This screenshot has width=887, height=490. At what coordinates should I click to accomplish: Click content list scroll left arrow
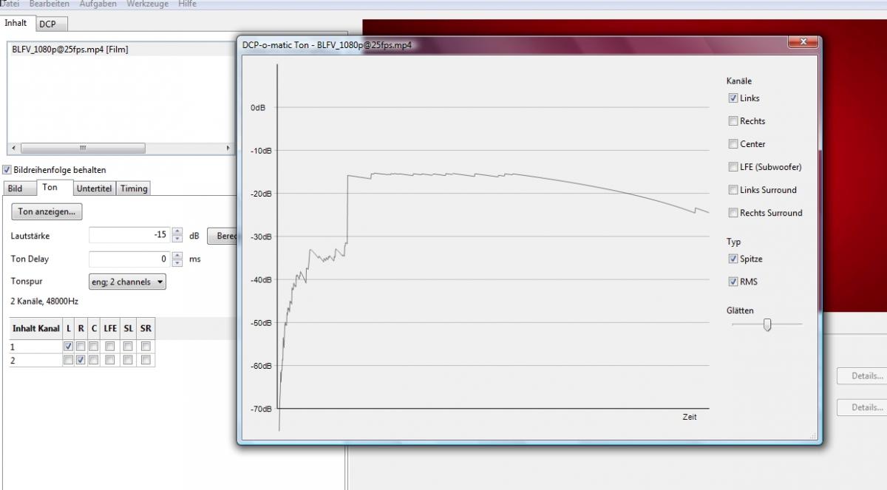click(x=14, y=148)
